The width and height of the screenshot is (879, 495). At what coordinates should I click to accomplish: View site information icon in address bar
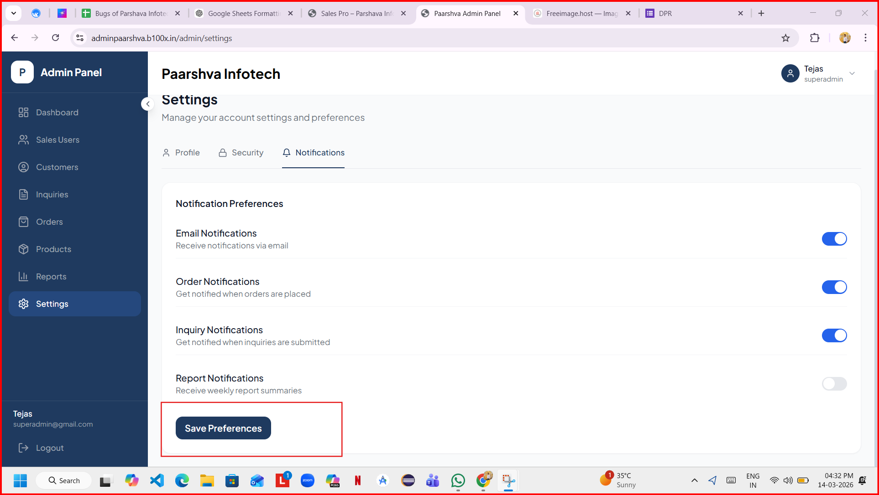click(x=80, y=38)
